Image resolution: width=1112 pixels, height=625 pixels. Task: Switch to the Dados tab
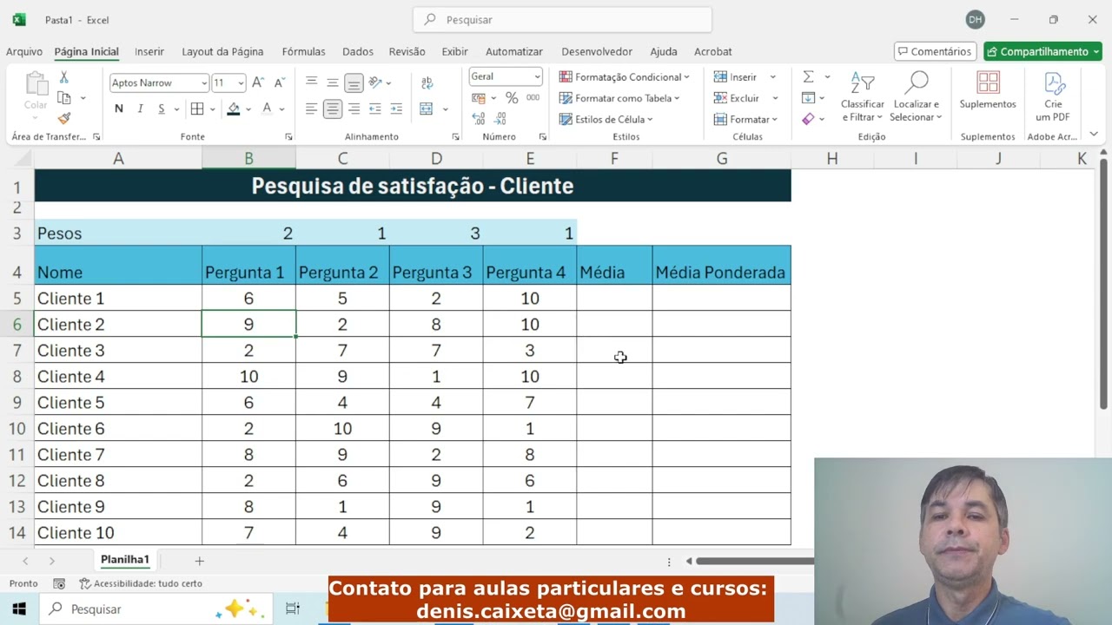tap(358, 51)
